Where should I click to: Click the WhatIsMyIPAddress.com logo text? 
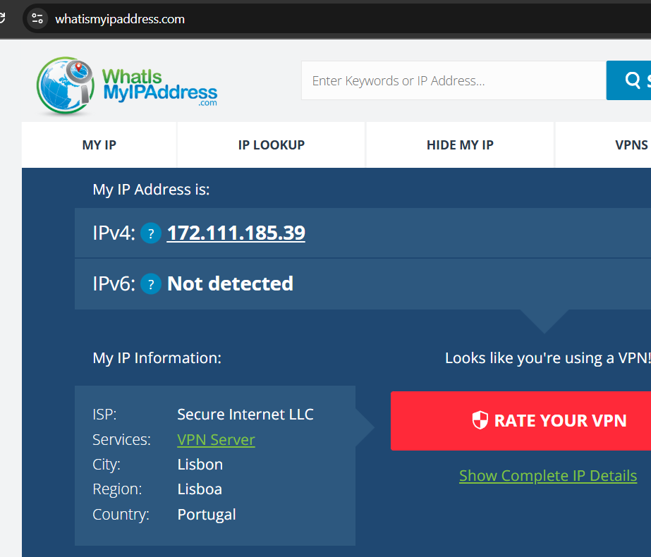pos(160,87)
